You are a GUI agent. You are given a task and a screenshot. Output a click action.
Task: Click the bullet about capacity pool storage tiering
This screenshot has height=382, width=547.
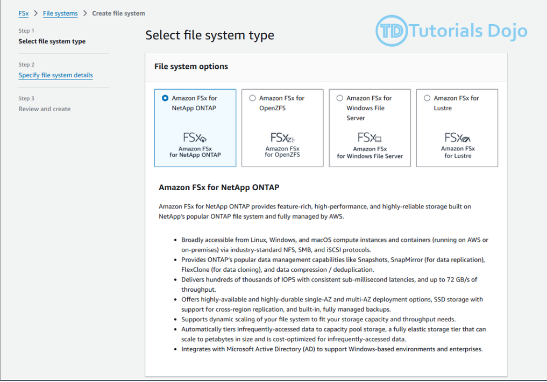(x=333, y=334)
